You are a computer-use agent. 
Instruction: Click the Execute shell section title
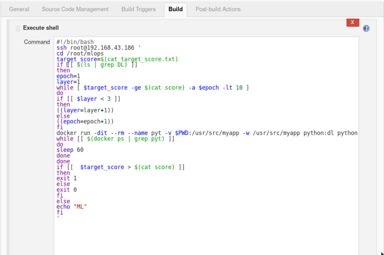[41, 28]
